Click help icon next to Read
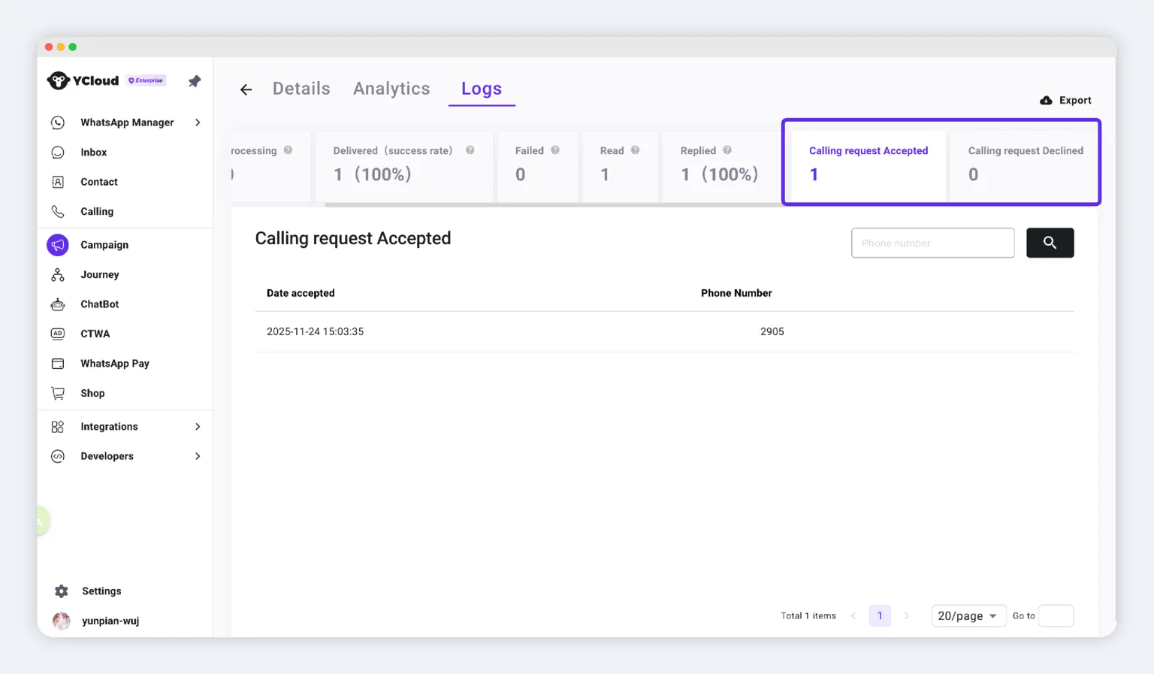 636,150
